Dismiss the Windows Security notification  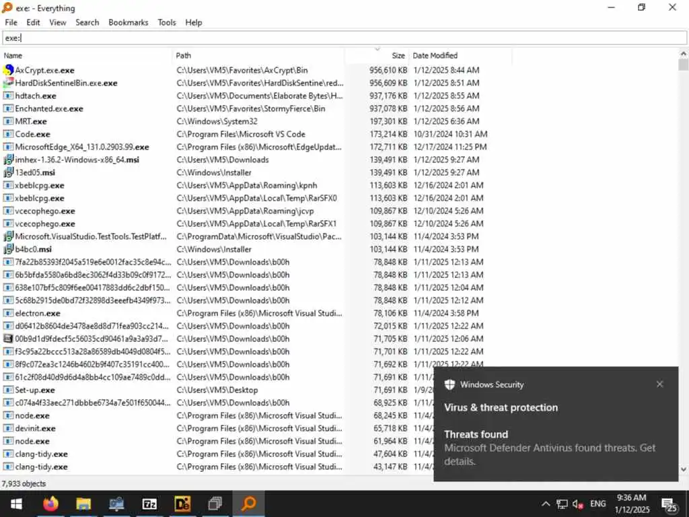click(x=659, y=384)
